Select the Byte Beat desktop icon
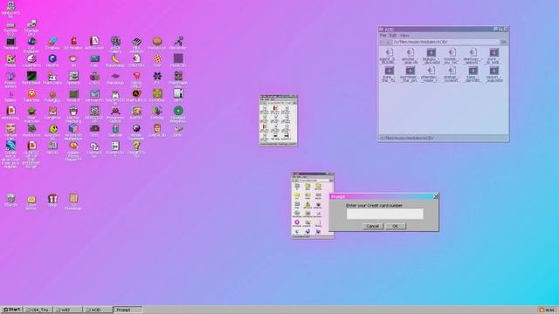The width and height of the screenshot is (559, 314). pos(31,78)
